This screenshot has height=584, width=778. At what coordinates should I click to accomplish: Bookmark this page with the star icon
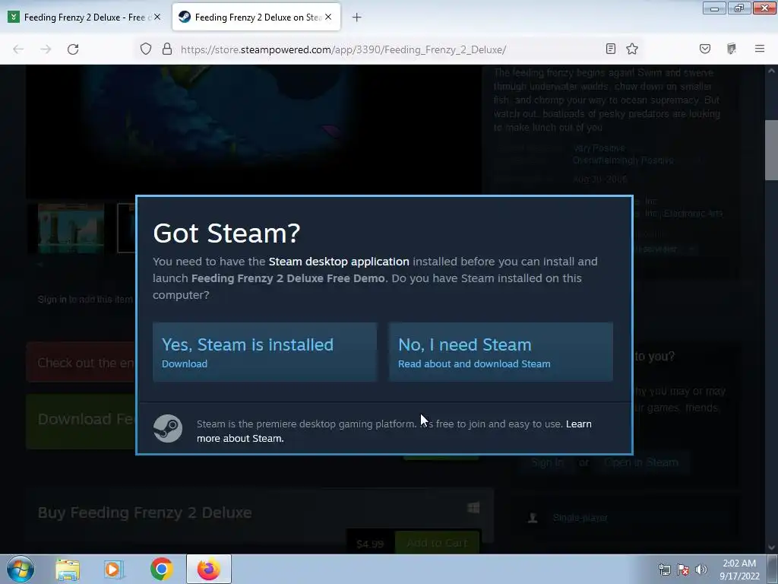click(x=632, y=49)
